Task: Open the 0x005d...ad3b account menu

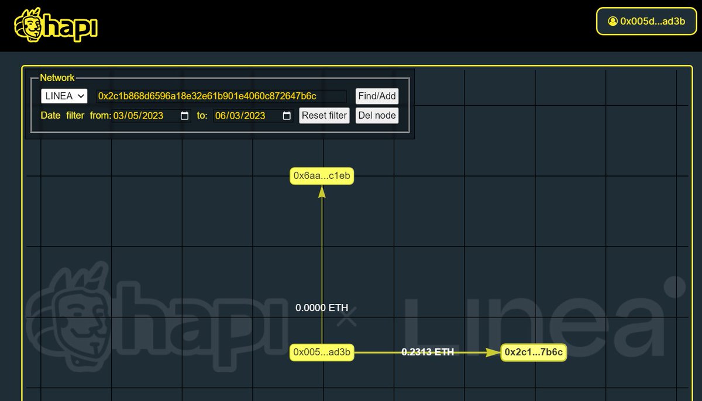Action: pyautogui.click(x=646, y=21)
